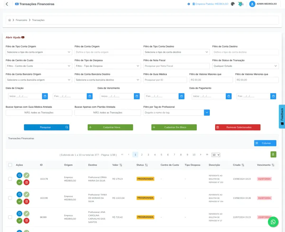
Task: Open Filtro de Tipo Conta Destino dropdown
Action: click(x=176, y=52)
